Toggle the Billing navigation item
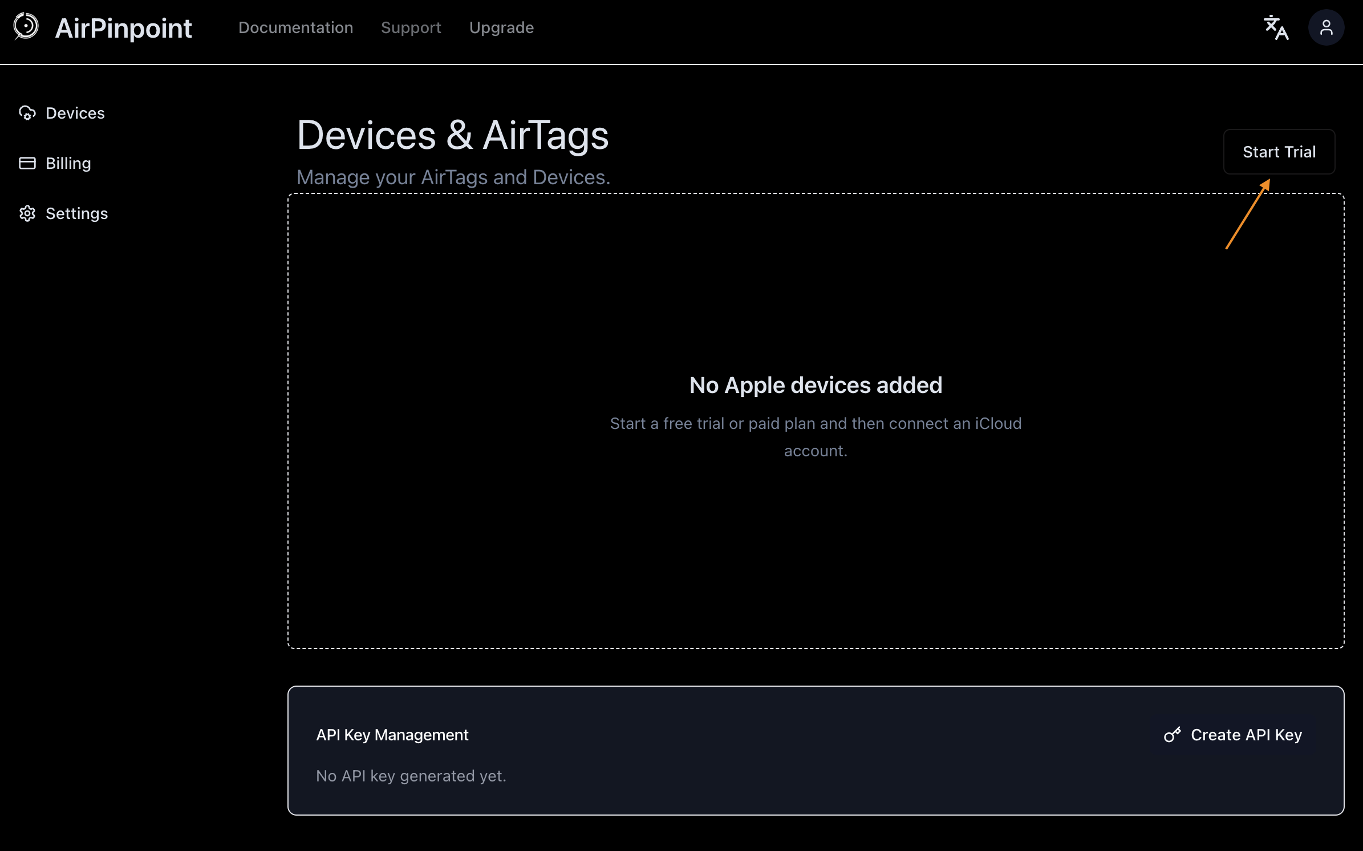This screenshot has width=1363, height=851. click(68, 163)
